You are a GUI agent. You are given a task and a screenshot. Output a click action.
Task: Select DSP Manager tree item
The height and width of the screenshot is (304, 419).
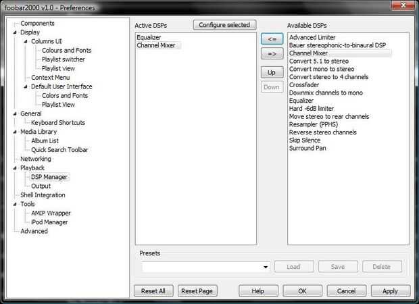tap(49, 177)
